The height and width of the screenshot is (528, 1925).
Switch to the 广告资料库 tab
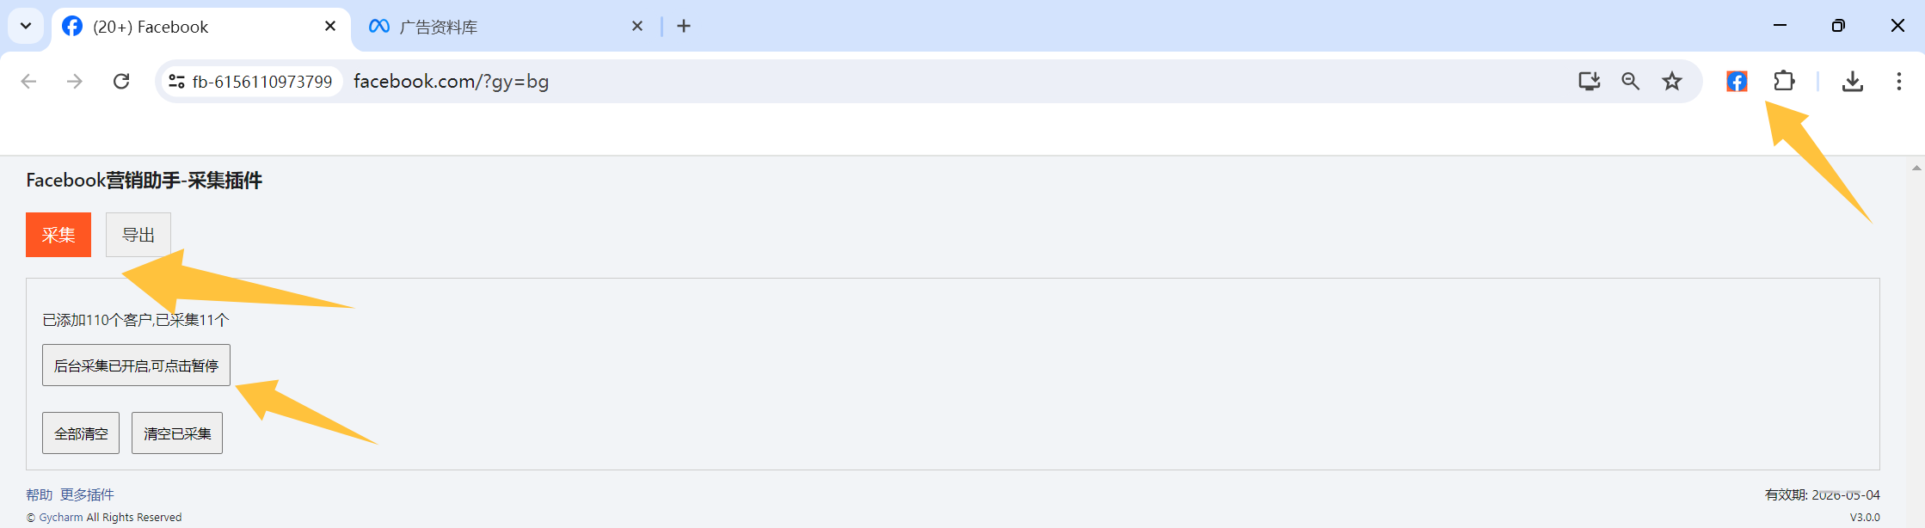(499, 27)
